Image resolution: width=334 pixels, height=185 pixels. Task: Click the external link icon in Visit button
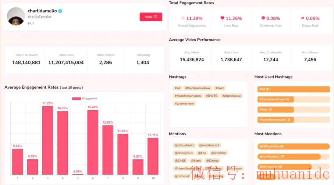(155, 16)
